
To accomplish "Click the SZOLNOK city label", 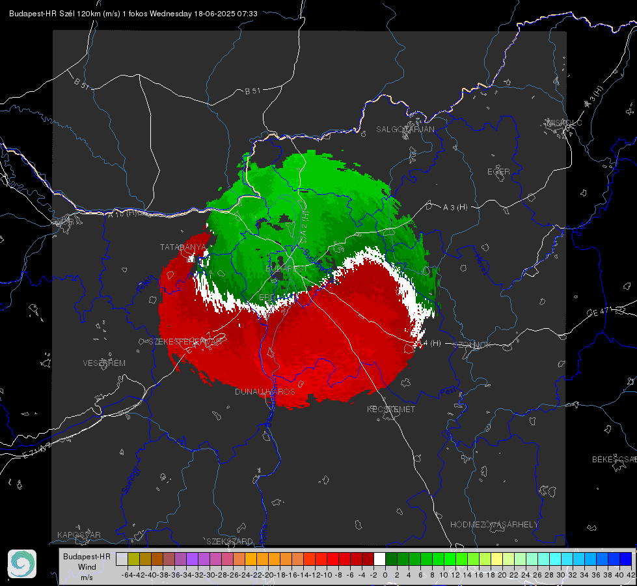I will 472,345.
